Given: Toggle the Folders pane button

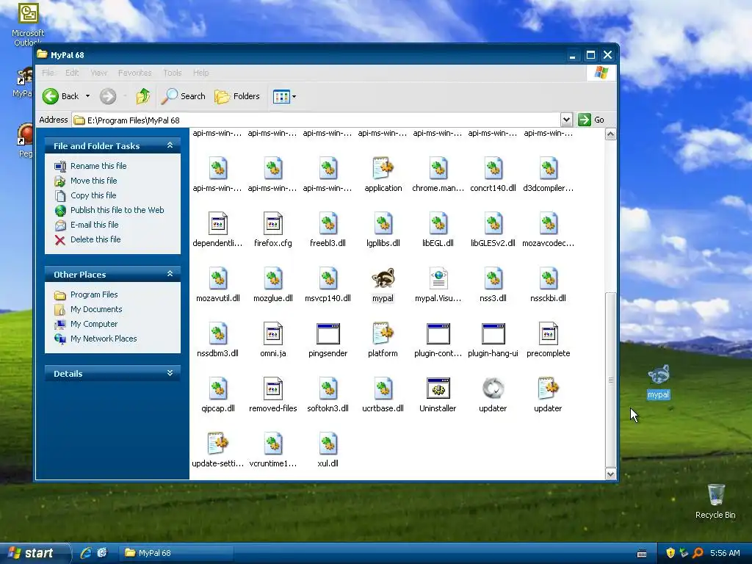Looking at the screenshot, I should click(237, 96).
